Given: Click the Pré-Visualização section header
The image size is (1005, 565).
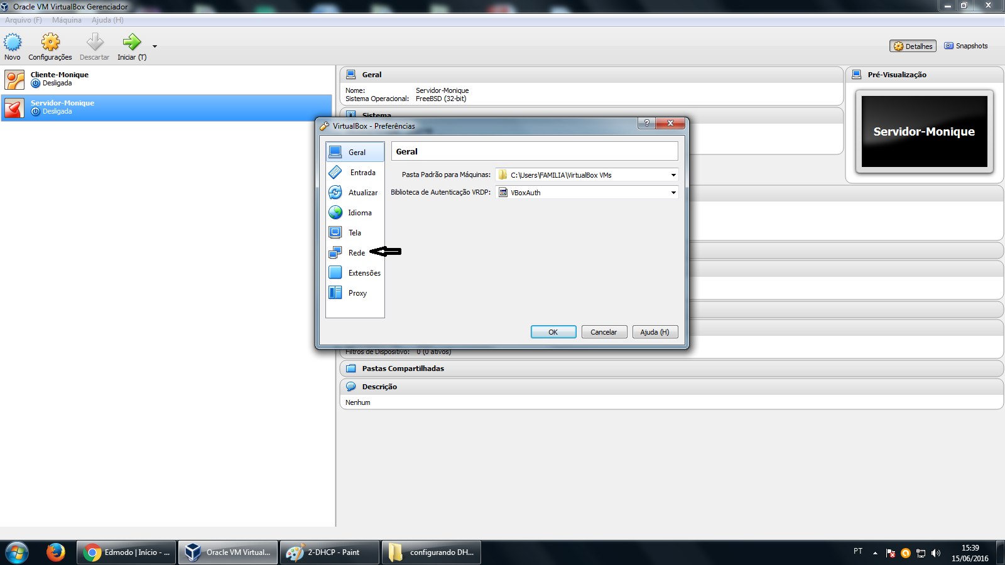Looking at the screenshot, I should coord(925,75).
